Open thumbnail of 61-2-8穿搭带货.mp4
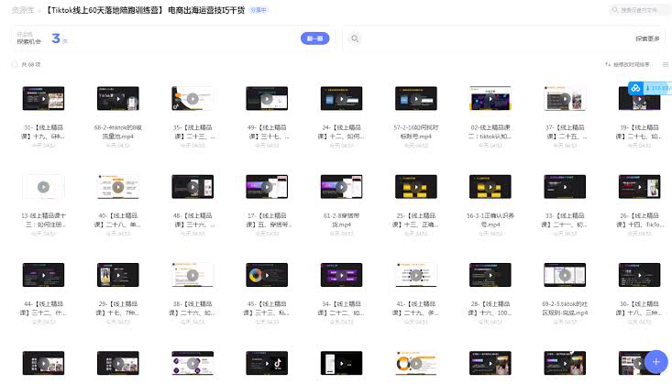Viewport: 672px width, 384px height. click(342, 187)
